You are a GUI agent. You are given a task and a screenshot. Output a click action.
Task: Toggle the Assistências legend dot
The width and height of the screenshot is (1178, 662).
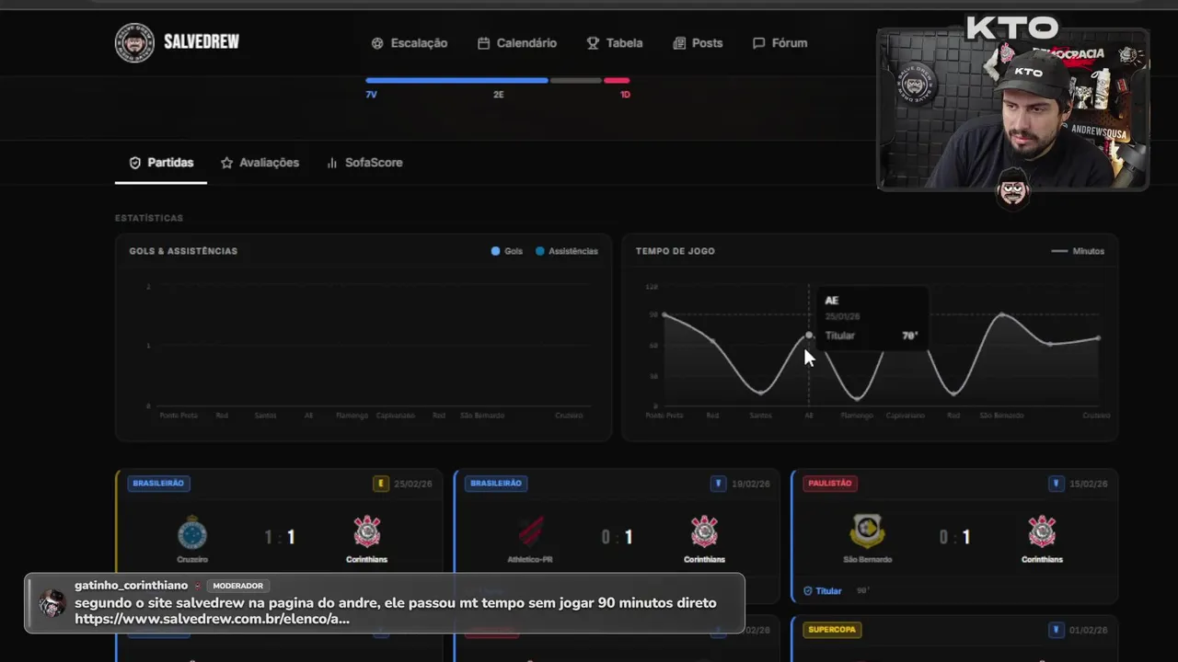pos(540,251)
